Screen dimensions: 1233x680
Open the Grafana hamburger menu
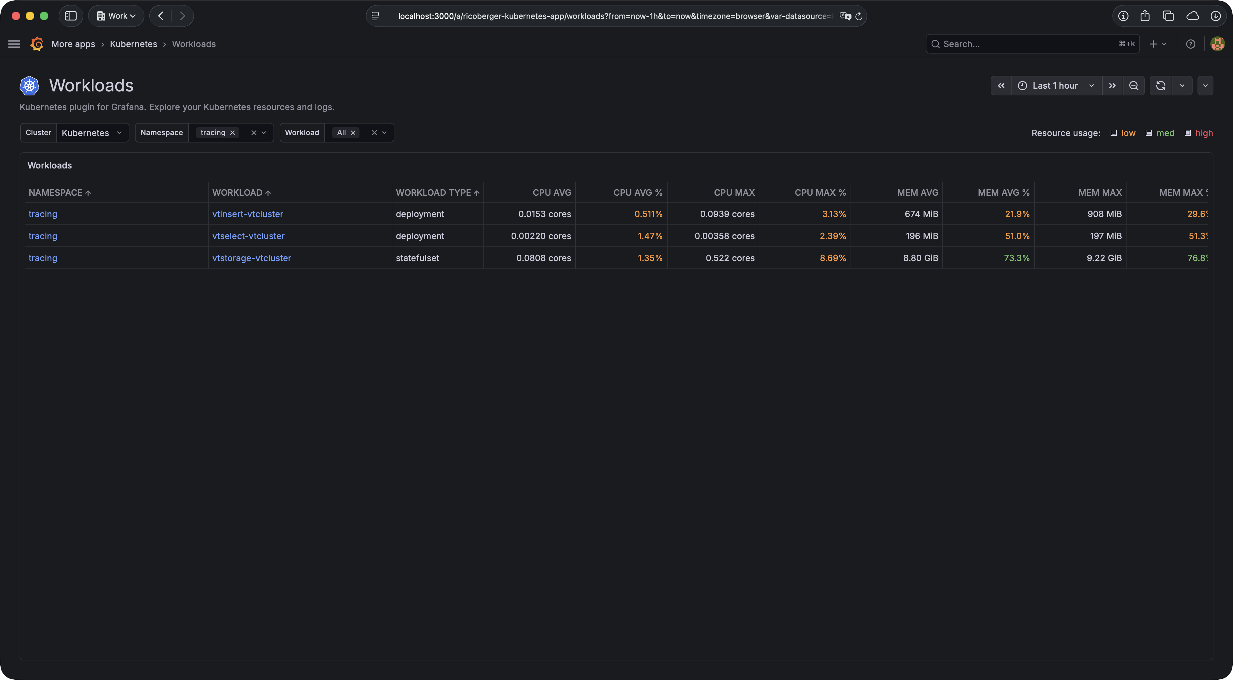pos(14,44)
